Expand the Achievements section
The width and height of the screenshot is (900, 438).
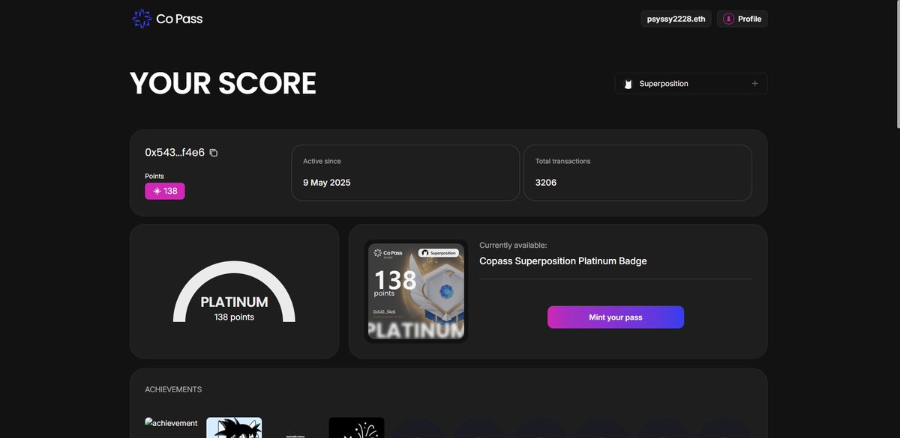172,389
